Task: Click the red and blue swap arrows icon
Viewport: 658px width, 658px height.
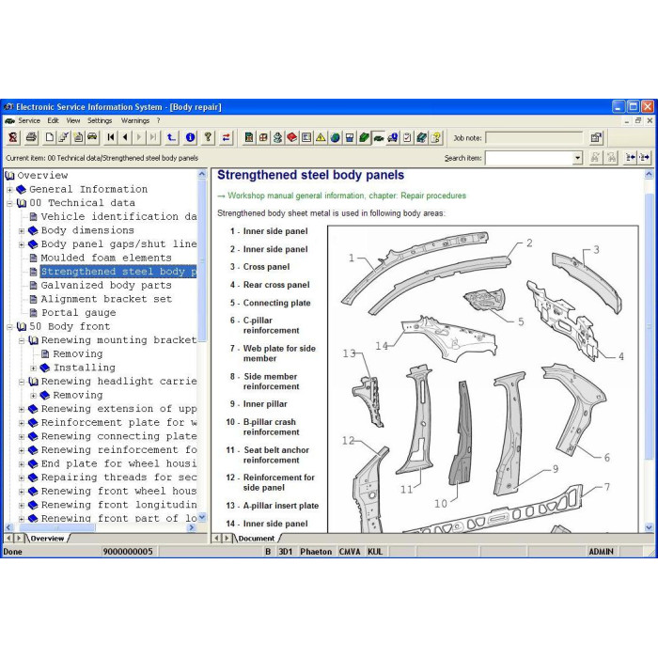Action: pyautogui.click(x=227, y=137)
